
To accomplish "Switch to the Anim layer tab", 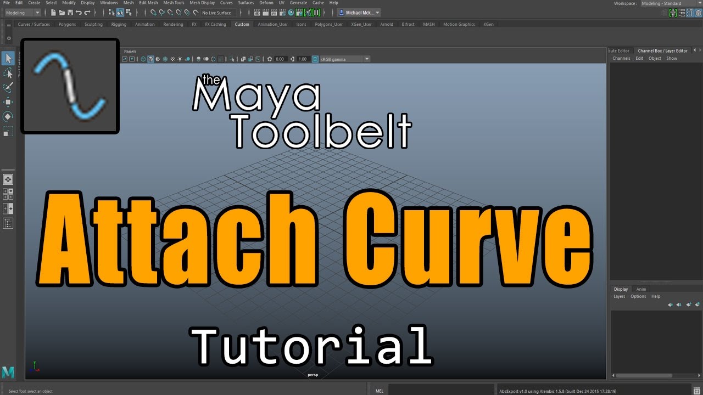I will coord(641,289).
